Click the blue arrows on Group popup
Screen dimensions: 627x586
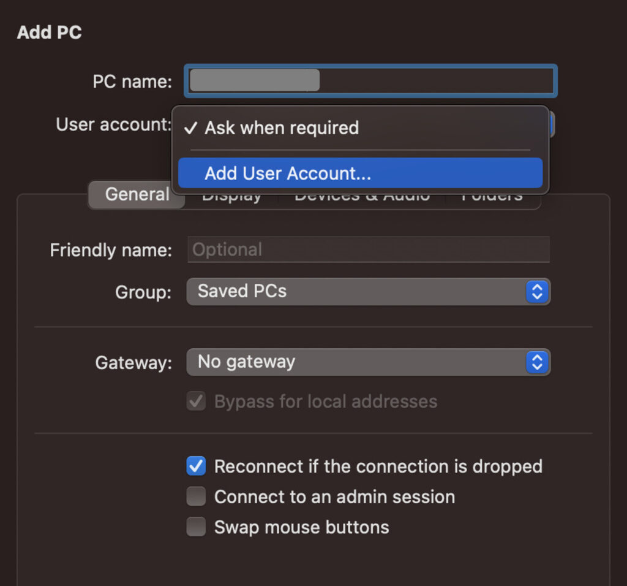point(537,292)
